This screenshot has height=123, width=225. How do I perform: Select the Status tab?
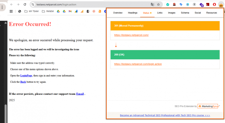pos(147,13)
